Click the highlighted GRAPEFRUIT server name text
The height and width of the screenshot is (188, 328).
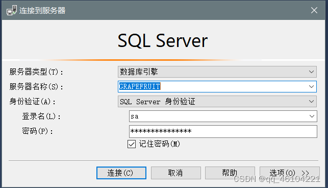[140, 86]
